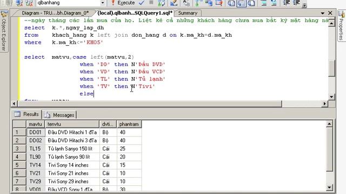This screenshot has width=346, height=194.
Task: Click the Increase Indent icon
Action: pos(296,3)
